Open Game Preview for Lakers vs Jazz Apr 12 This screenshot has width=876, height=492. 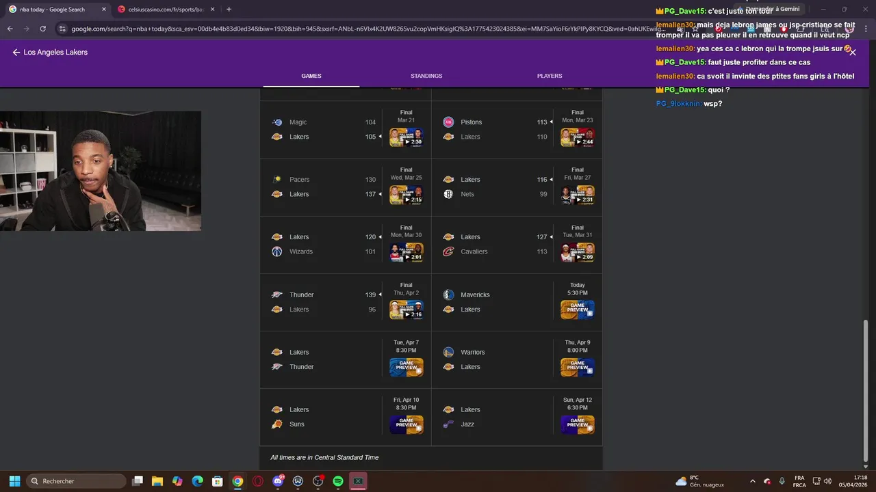[578, 424]
